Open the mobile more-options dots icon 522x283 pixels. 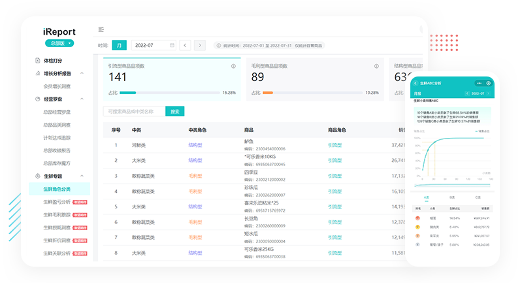point(479,83)
